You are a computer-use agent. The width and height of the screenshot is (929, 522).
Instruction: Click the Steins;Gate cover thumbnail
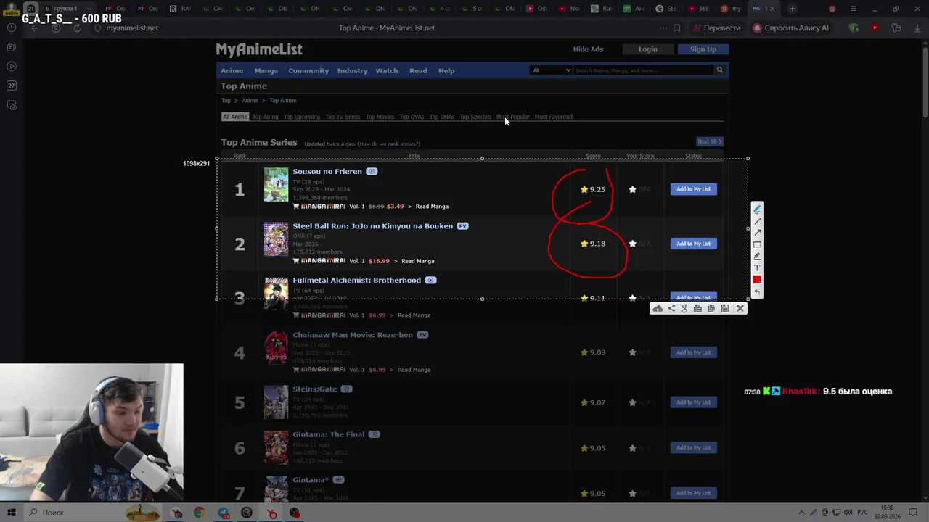[x=276, y=402]
